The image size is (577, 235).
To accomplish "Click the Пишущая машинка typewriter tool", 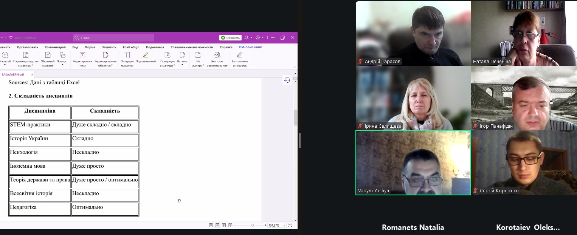I will coord(127,58).
